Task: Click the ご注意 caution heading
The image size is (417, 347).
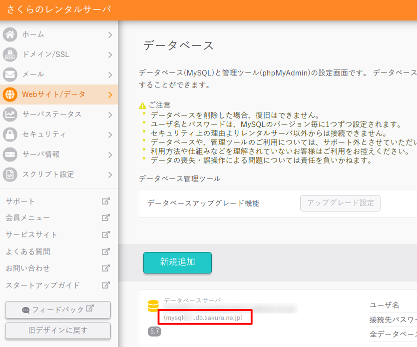Action: tap(160, 105)
